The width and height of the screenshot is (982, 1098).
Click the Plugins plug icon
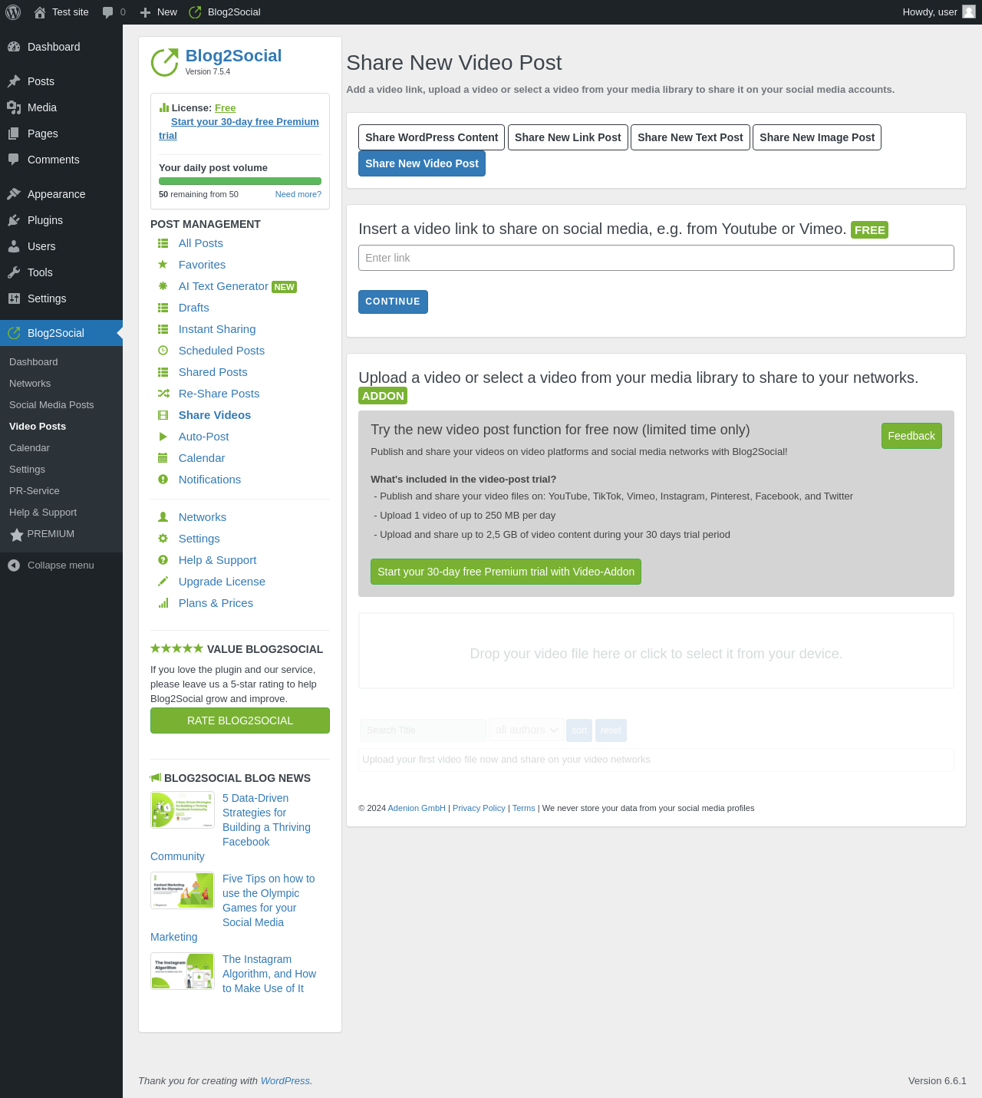pyautogui.click(x=14, y=220)
